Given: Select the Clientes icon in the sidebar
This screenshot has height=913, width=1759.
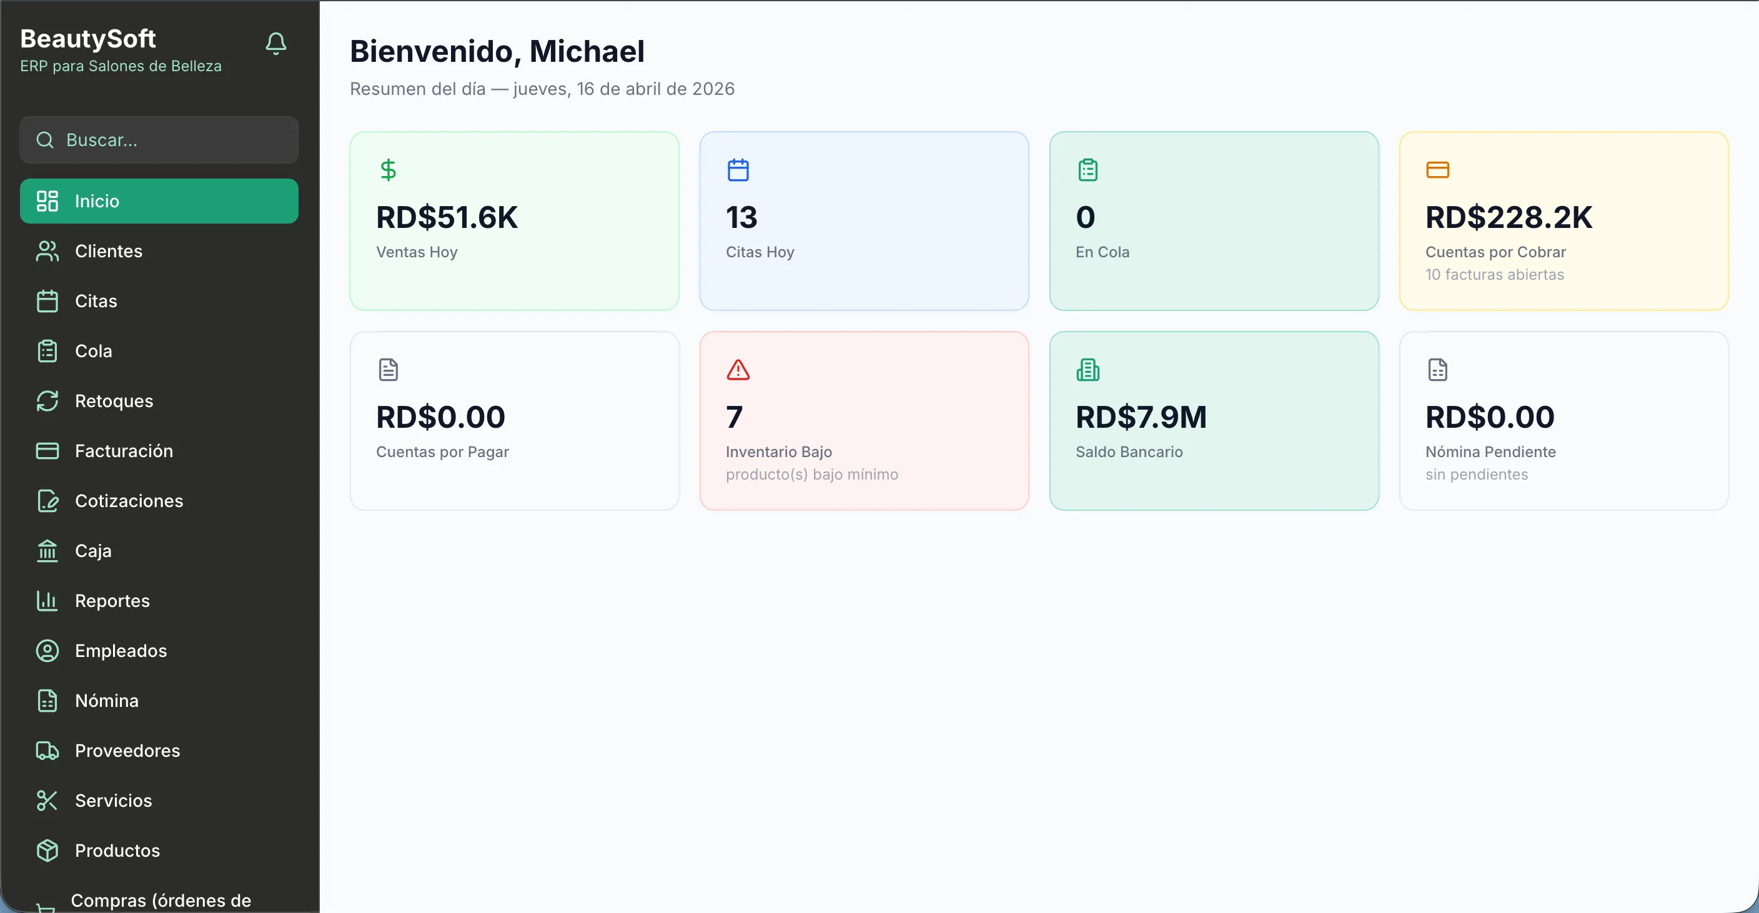Looking at the screenshot, I should pos(46,251).
